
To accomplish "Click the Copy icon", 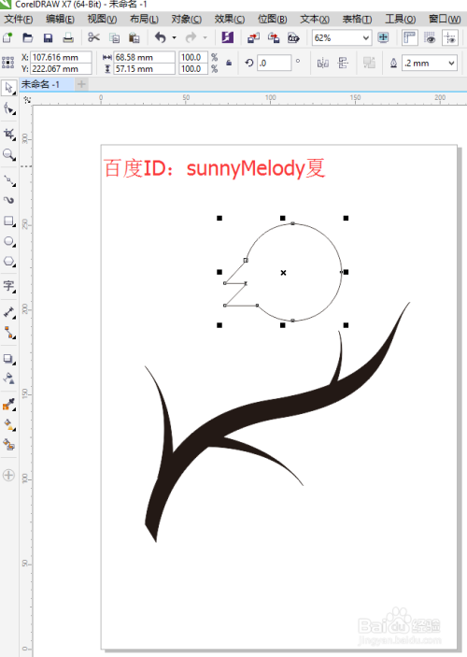I will pyautogui.click(x=114, y=38).
